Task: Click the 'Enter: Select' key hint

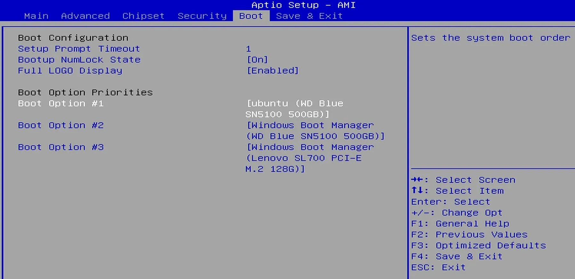Action: [451, 202]
